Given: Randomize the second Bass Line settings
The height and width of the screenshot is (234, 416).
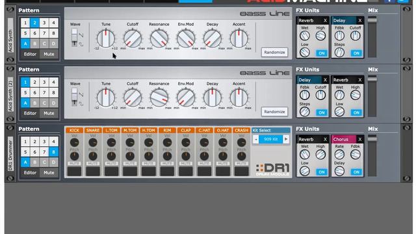Looking at the screenshot, I should coord(274,112).
